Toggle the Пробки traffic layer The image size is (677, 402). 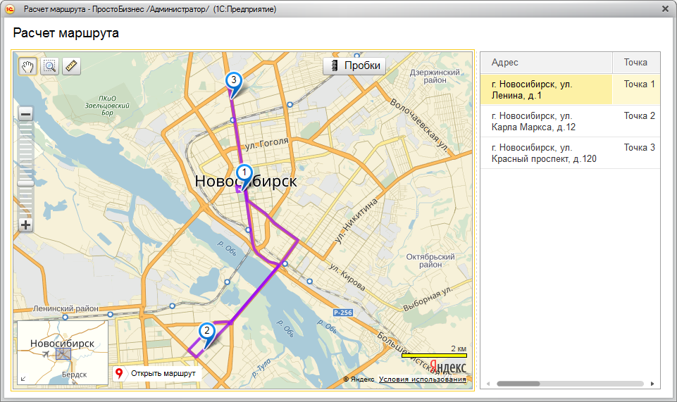354,66
